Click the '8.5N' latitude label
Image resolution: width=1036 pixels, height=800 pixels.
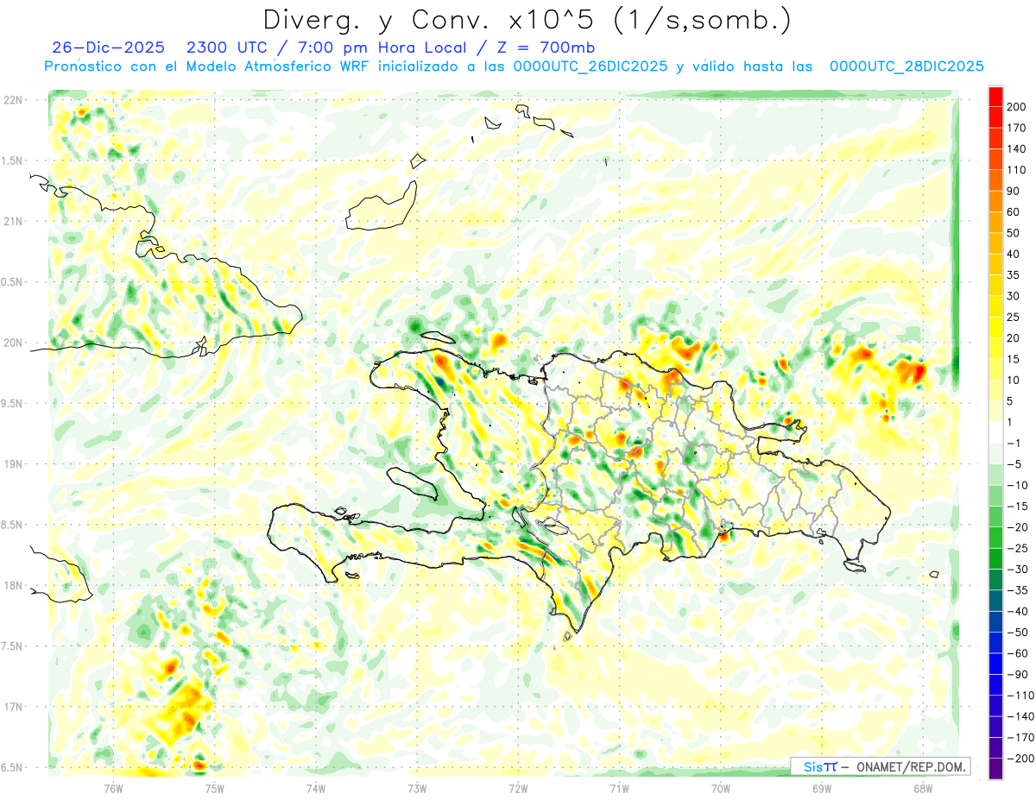[9, 525]
